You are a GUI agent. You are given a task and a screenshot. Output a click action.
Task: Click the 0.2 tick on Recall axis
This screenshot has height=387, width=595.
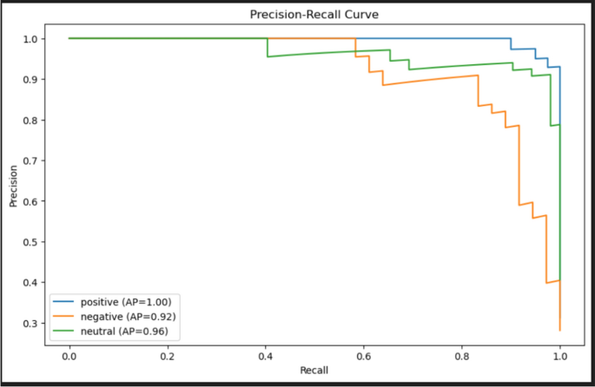click(167, 354)
